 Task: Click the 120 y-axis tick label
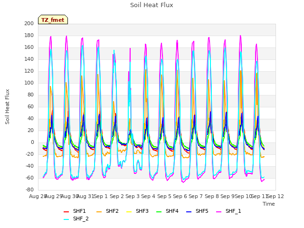tap(29, 71)
